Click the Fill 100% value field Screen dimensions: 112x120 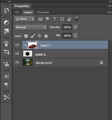(x=67, y=36)
